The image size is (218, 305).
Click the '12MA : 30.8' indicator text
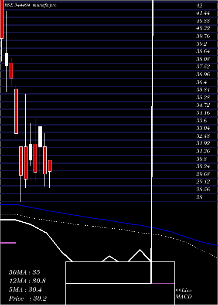pos(27,281)
